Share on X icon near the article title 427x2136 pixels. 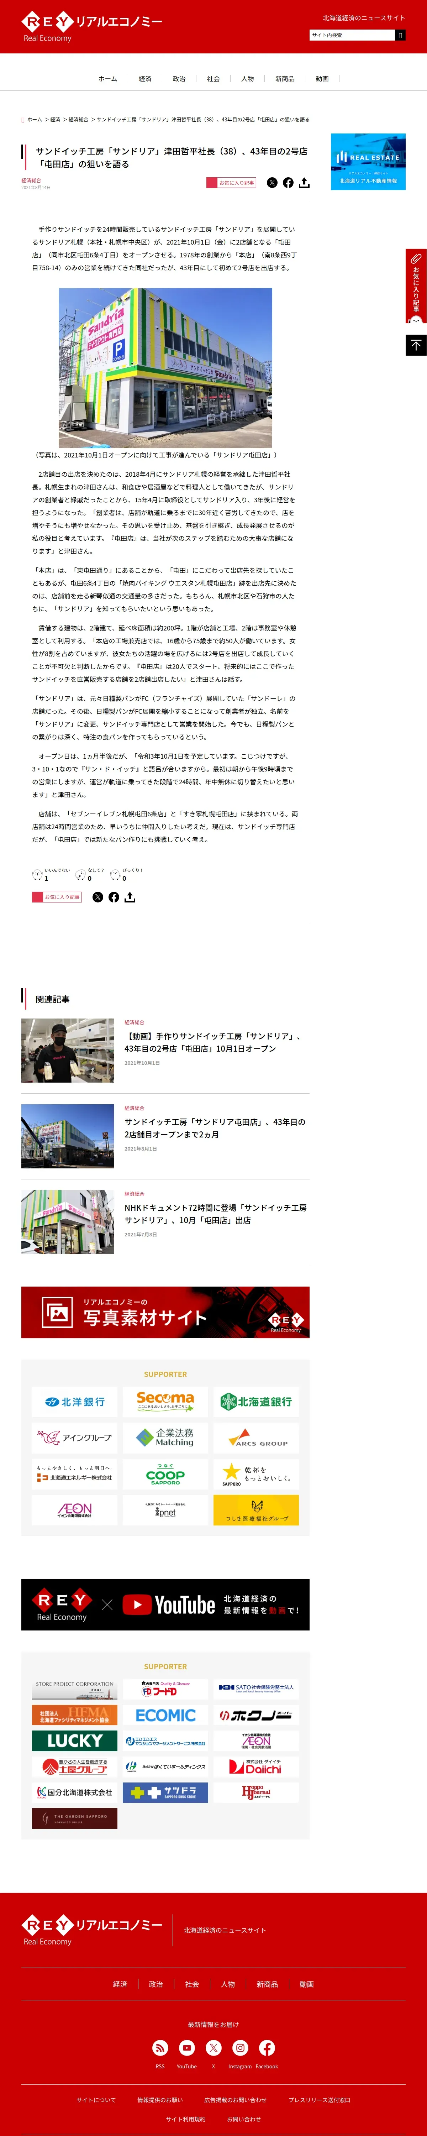click(x=272, y=182)
